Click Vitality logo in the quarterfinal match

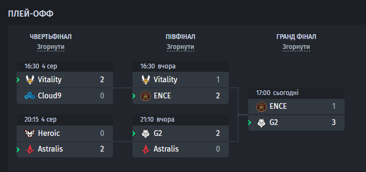(x=30, y=80)
